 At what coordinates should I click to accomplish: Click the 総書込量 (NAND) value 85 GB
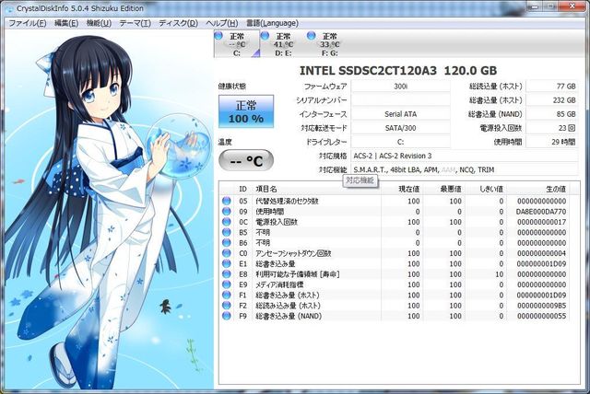(x=552, y=114)
